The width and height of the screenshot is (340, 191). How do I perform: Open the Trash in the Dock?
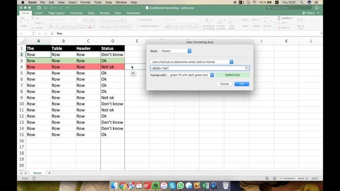pyautogui.click(x=225, y=186)
